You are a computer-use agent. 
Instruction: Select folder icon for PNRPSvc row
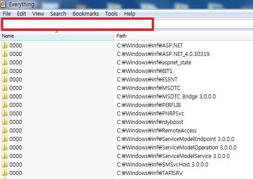[4, 113]
